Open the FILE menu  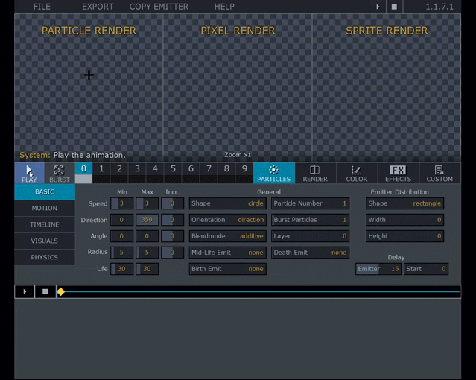(x=42, y=7)
